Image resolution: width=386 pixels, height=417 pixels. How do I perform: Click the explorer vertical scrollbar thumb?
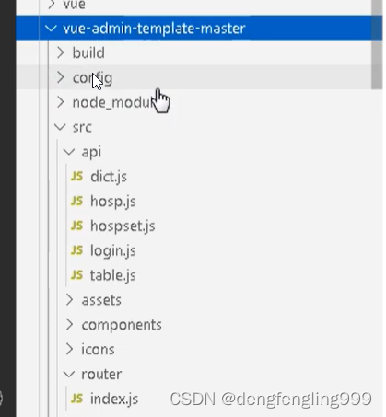pyautogui.click(x=377, y=44)
